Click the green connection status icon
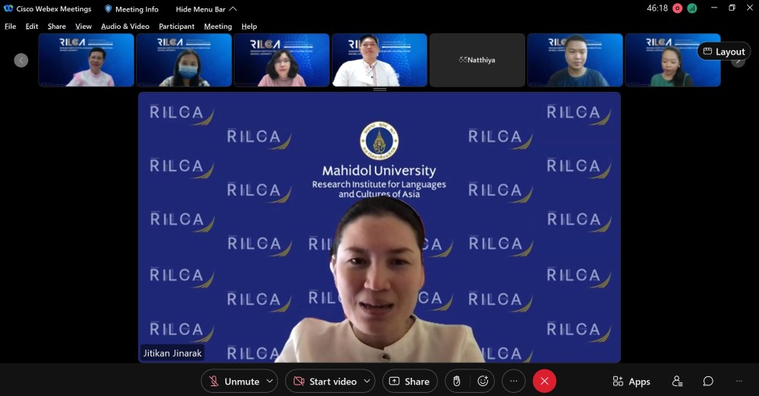759x396 pixels. [x=692, y=8]
